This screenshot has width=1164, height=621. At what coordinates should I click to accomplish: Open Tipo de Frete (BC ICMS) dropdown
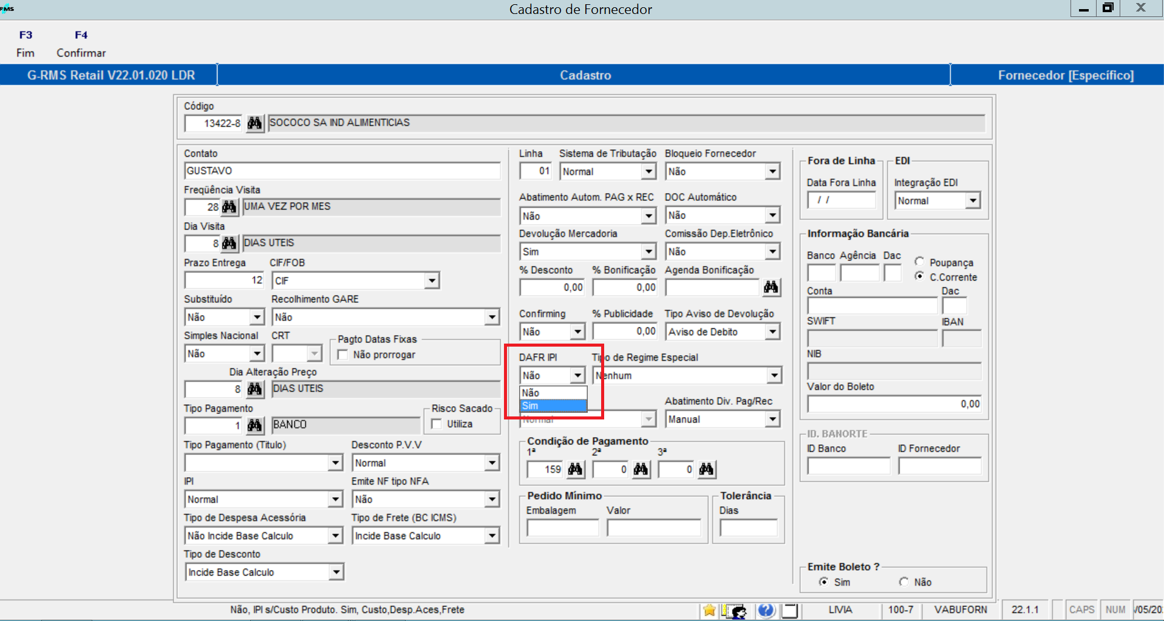pos(492,535)
